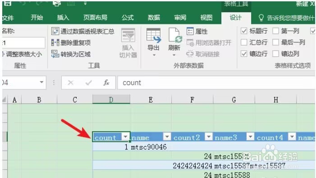This screenshot has width=316, height=178.
Task: Select column header E
Action: pyautogui.click(x=151, y=100)
